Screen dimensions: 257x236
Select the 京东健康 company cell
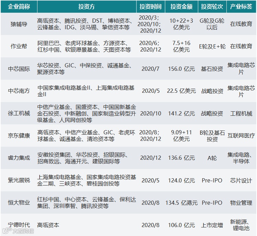(x=19, y=136)
